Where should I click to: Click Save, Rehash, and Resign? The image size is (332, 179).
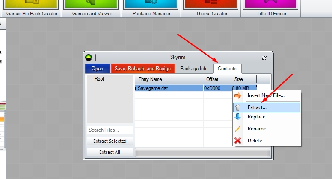point(143,69)
